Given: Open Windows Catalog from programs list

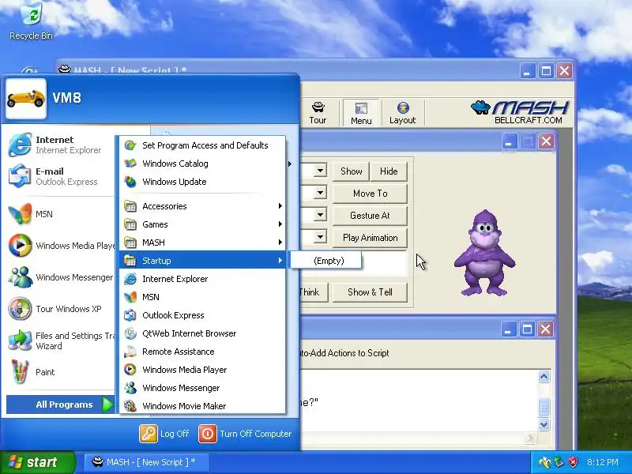Looking at the screenshot, I should (x=202, y=164).
